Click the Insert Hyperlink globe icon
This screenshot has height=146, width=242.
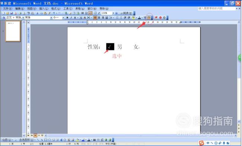click(x=66, y=13)
